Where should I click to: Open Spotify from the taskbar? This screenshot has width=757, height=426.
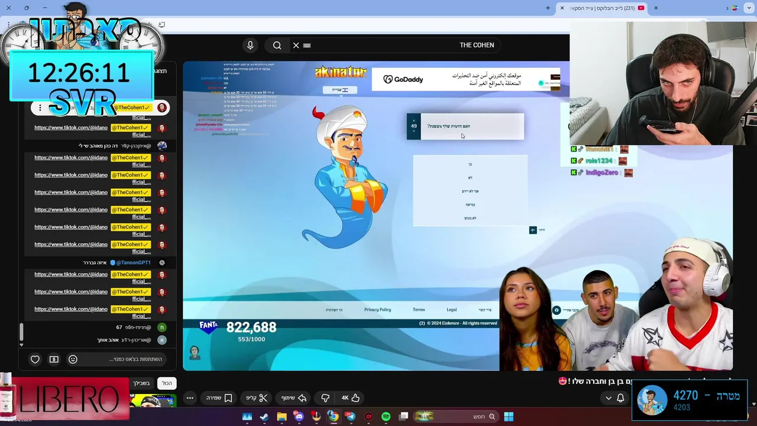[x=386, y=417]
